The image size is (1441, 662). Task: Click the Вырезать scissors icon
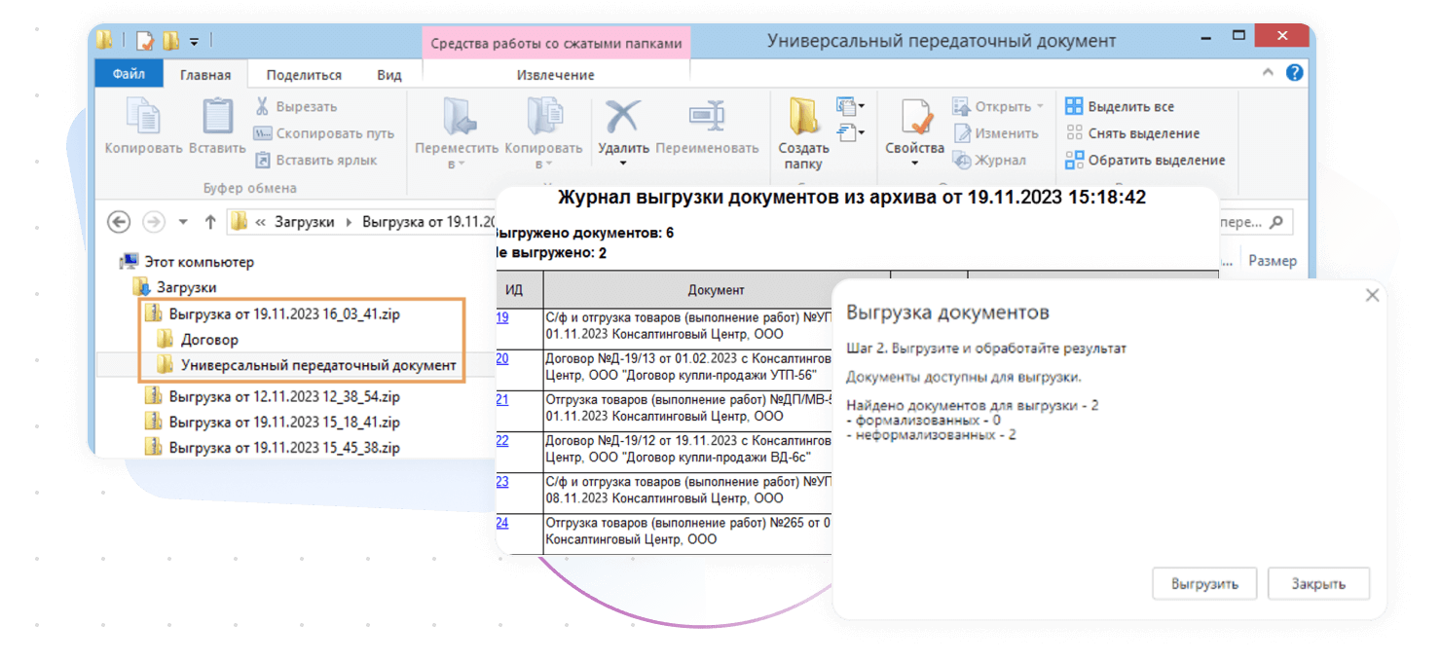point(262,106)
